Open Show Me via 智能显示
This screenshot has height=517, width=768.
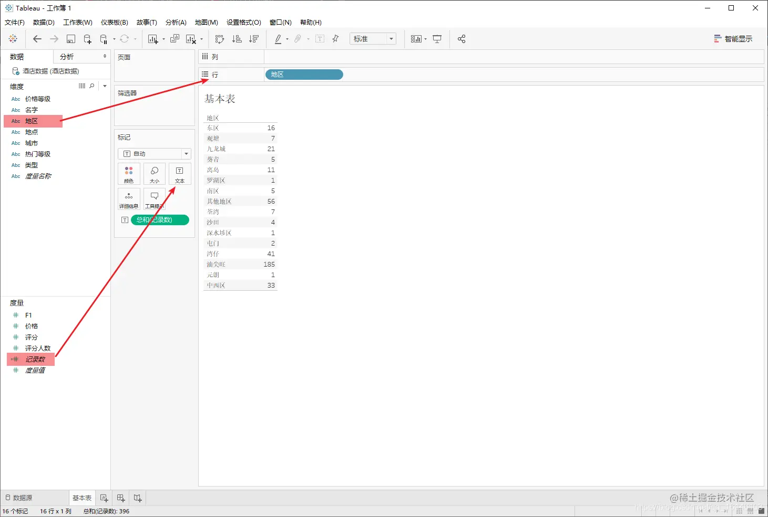(733, 39)
